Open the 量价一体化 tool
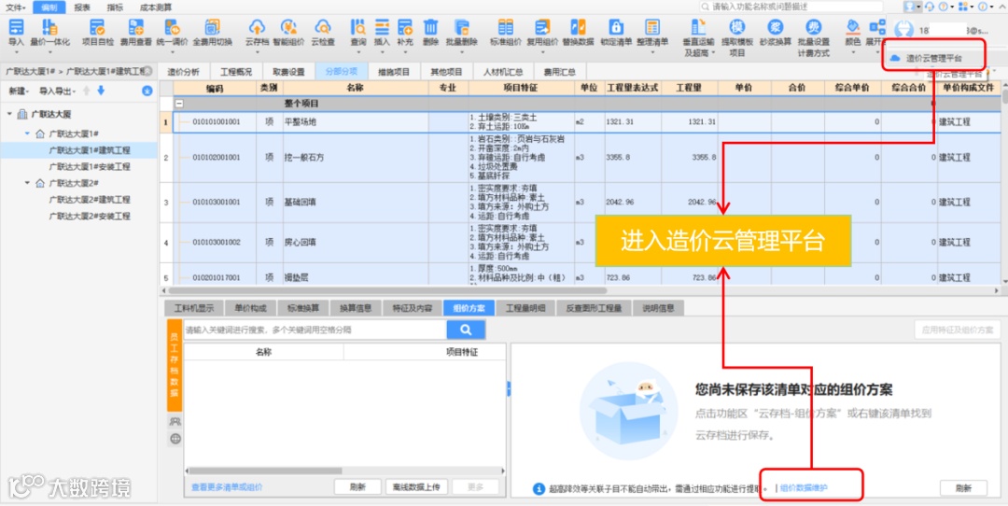The height and width of the screenshot is (506, 1008). [x=49, y=27]
